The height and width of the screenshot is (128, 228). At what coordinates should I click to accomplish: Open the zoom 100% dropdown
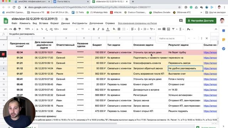click(29, 29)
